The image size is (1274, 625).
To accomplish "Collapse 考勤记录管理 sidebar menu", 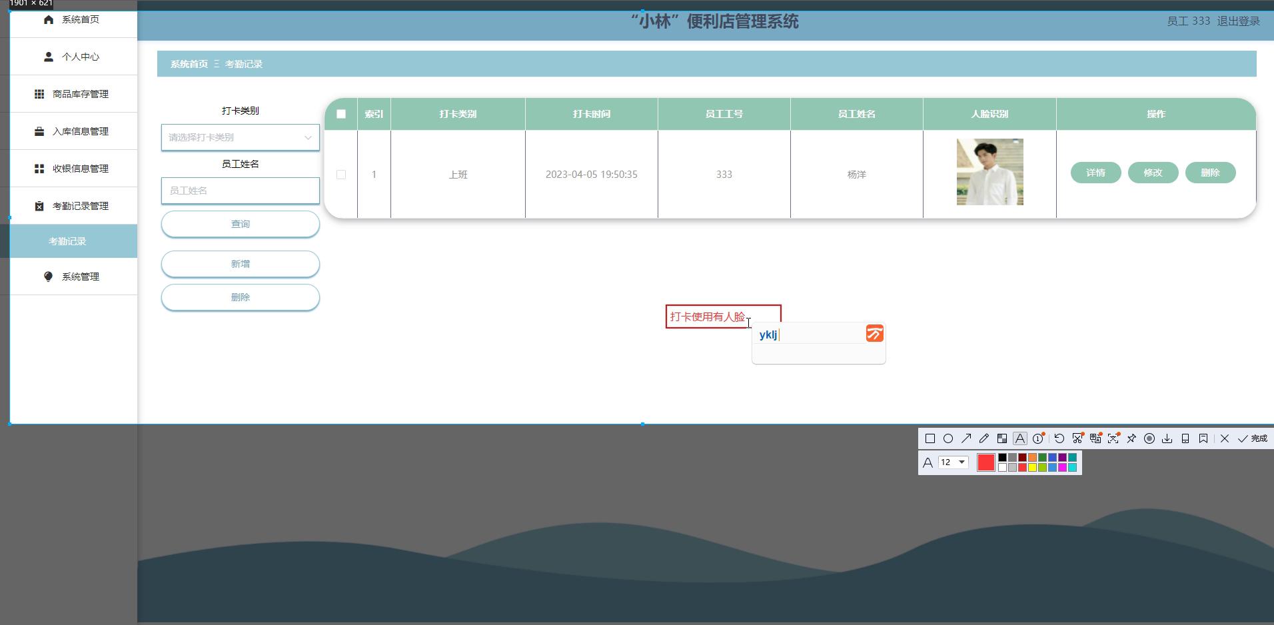I will [73, 206].
